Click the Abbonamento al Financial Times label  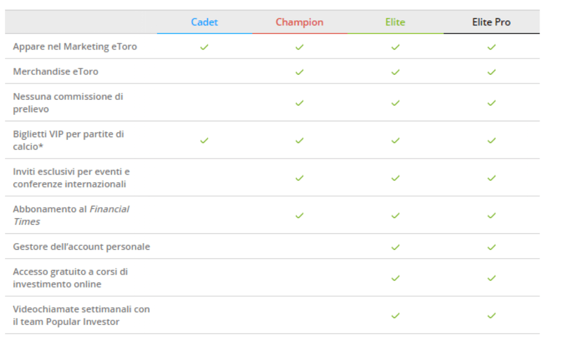(71, 215)
